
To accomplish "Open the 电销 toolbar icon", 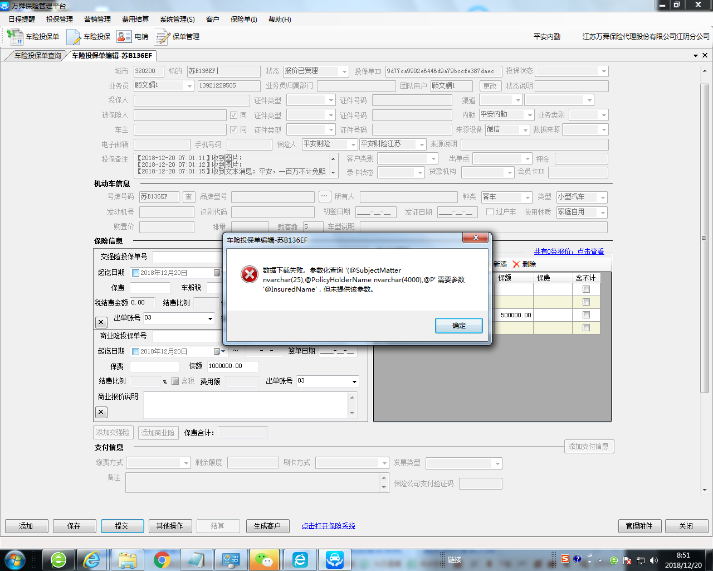I will pos(124,37).
